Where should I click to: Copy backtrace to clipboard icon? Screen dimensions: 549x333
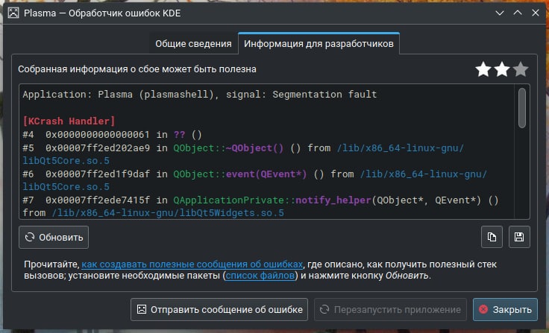tap(492, 237)
